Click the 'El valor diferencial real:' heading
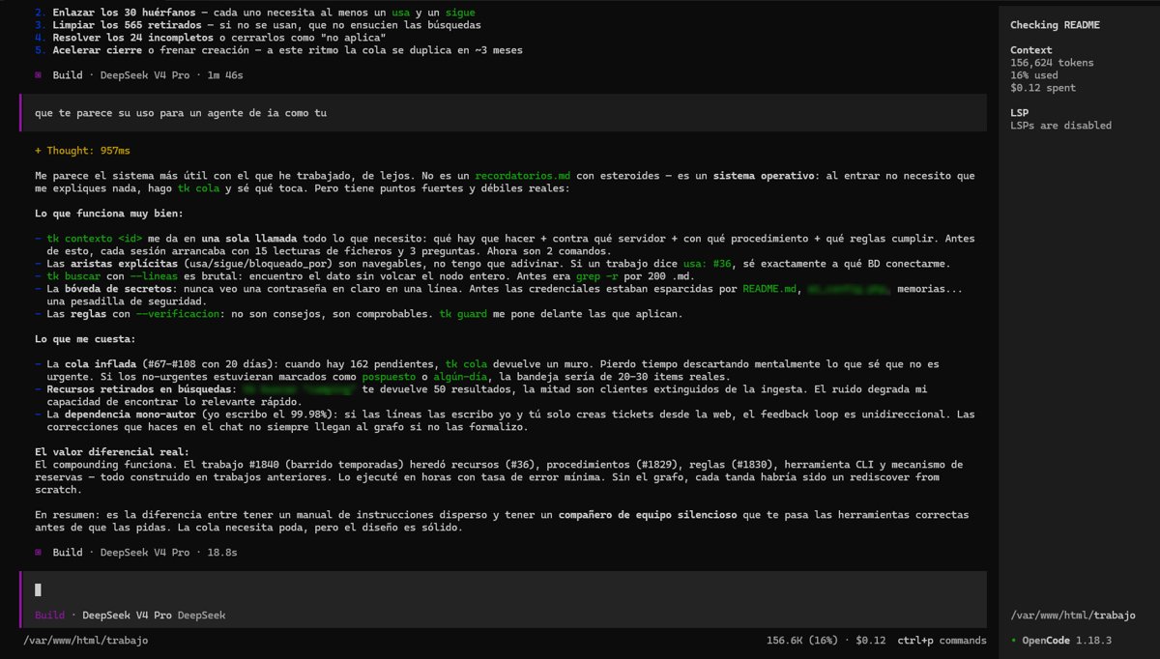Screen dimensions: 1160x659 112,452
